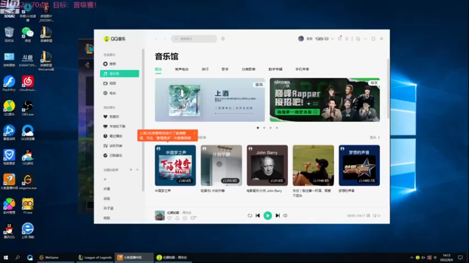
Task: Download the current song
Action: pos(177,218)
